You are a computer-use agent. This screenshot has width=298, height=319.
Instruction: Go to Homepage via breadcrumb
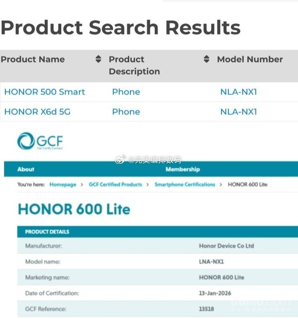click(x=63, y=185)
